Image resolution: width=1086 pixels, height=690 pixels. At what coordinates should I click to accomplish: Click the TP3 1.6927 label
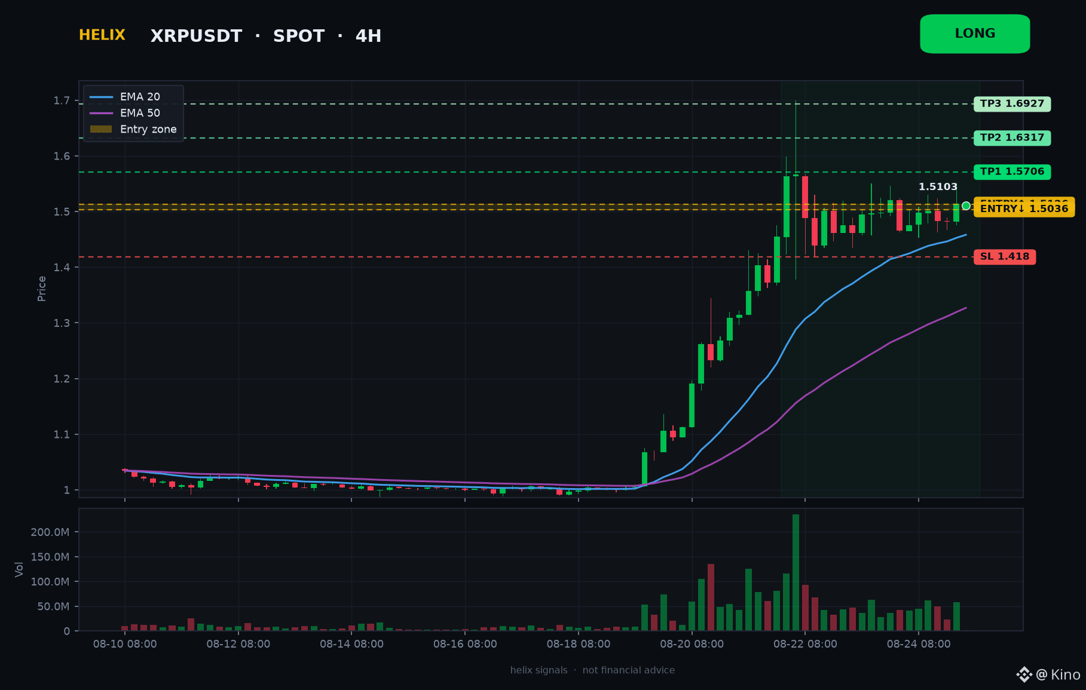tap(1012, 104)
